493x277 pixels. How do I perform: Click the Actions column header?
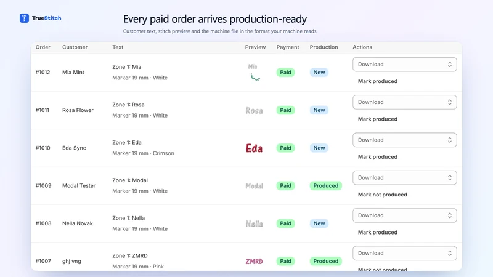362,47
